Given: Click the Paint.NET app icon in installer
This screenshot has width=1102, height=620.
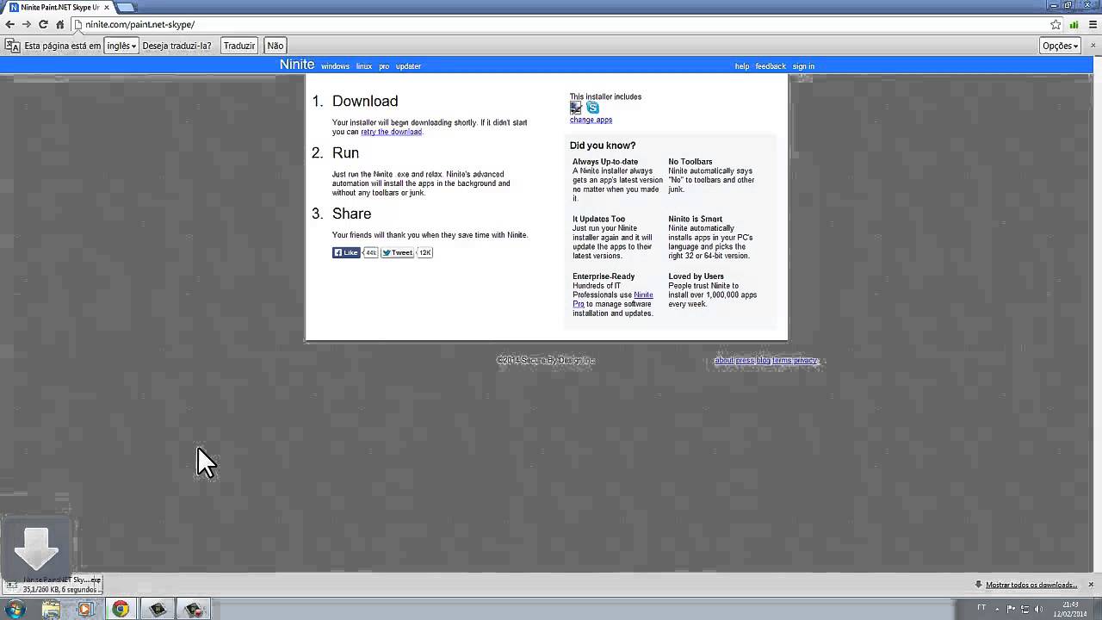Looking at the screenshot, I should coord(576,108).
